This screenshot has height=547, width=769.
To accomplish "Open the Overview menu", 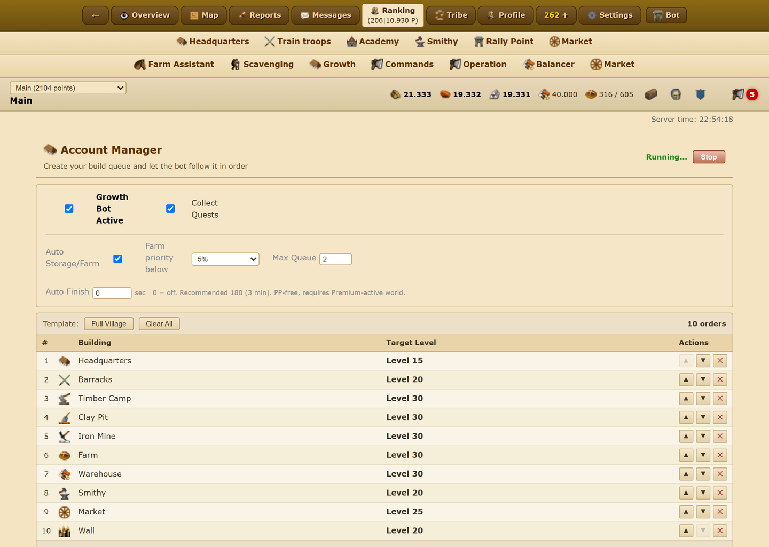I will (144, 15).
